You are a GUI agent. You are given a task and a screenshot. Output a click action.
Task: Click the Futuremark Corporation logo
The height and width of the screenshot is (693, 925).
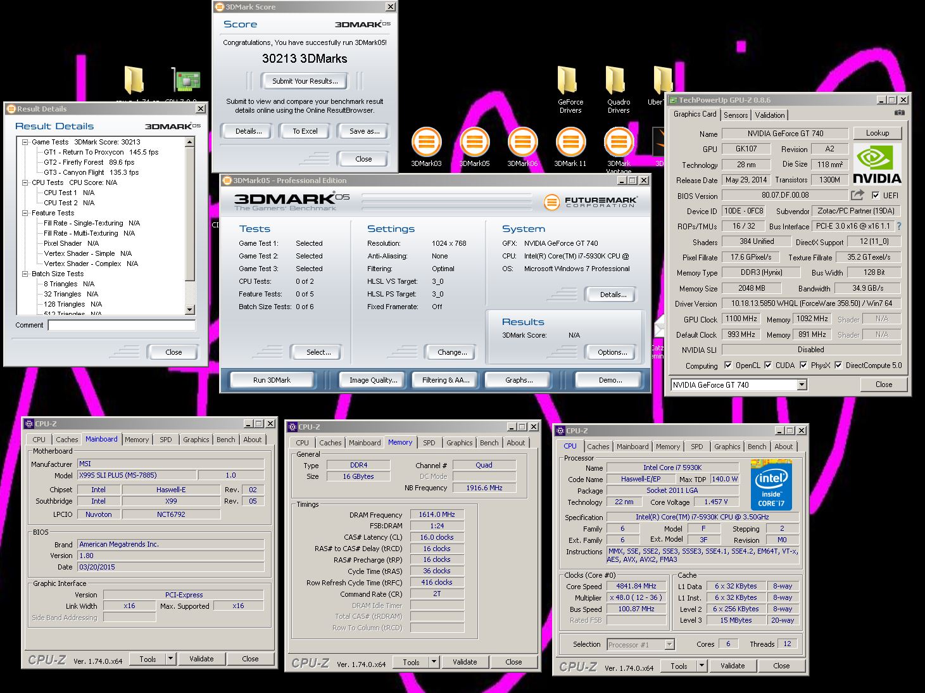coord(591,201)
